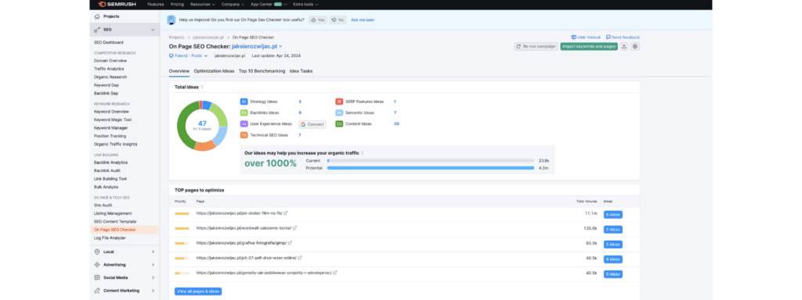
Task: Click the export icon beside Import keywords
Action: [x=624, y=46]
